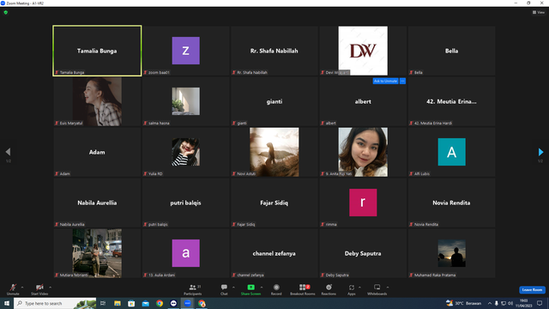Select salma hasna plant photo tile

click(x=185, y=101)
